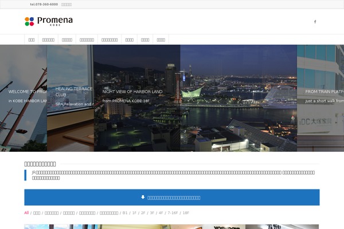Filter shops by 7-16F floors
The width and height of the screenshot is (344, 229).
click(173, 213)
